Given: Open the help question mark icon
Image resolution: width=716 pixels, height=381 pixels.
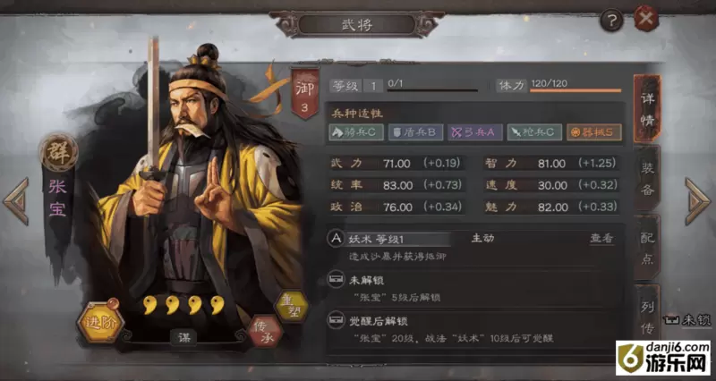Looking at the screenshot, I should 611,20.
